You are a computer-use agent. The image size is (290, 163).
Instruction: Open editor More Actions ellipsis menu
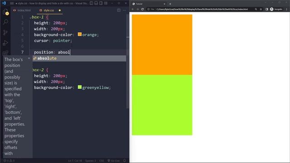click(125, 10)
